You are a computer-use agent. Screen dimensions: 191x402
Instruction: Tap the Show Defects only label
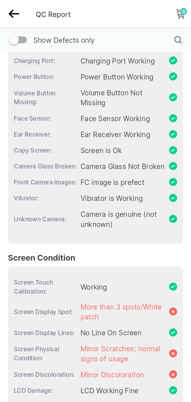coord(64,40)
